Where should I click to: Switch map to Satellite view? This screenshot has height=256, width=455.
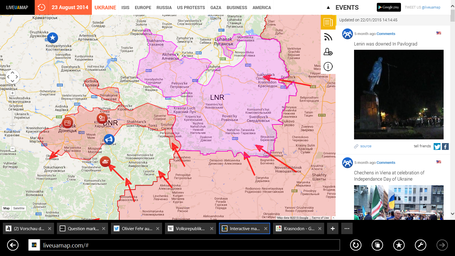coord(19,208)
